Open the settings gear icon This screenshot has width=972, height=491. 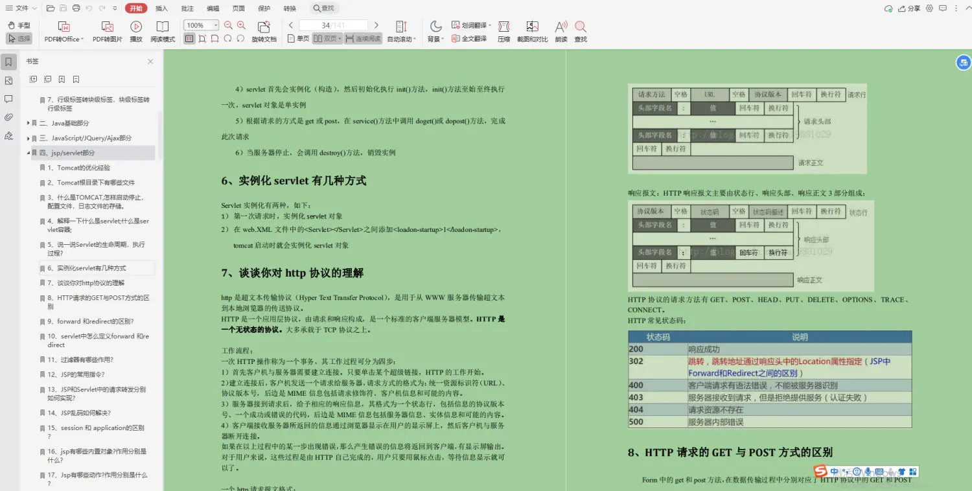coord(930,8)
